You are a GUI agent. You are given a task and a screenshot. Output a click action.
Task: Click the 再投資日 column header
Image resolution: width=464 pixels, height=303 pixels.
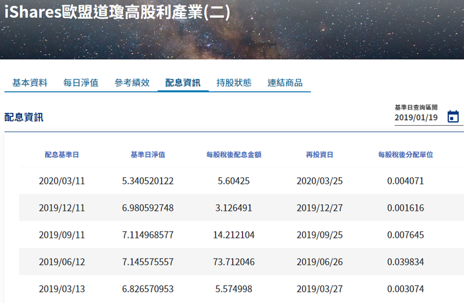(320, 155)
